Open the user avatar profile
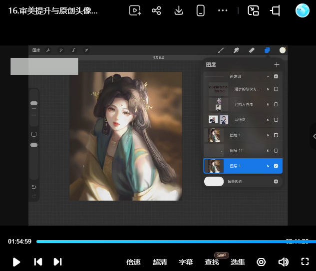This screenshot has height=271, width=316. [x=303, y=10]
